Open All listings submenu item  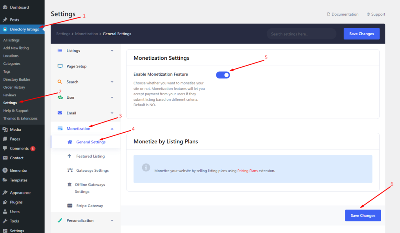(x=11, y=40)
